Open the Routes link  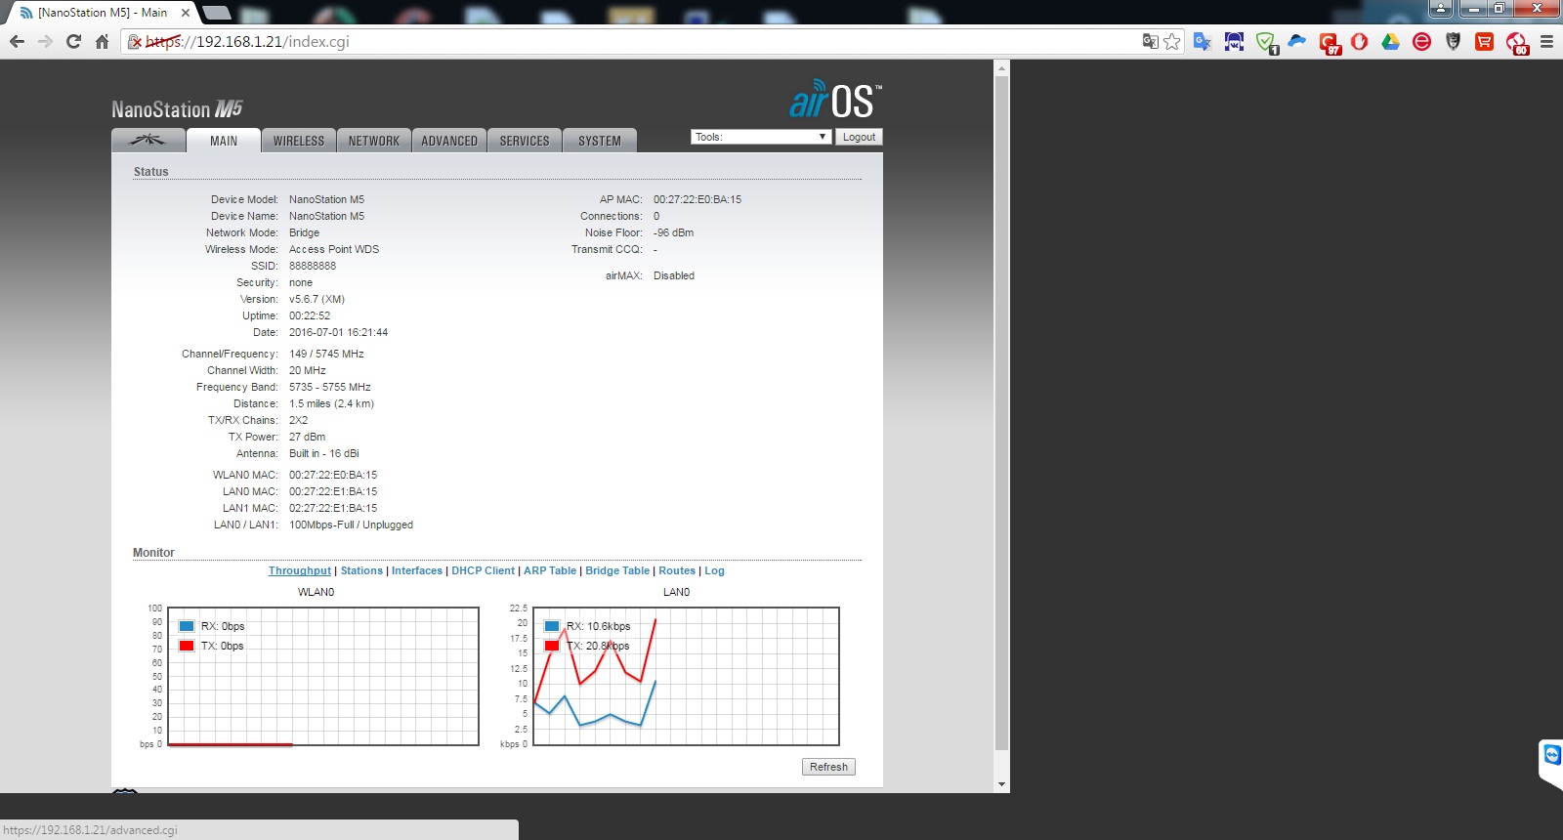point(677,570)
